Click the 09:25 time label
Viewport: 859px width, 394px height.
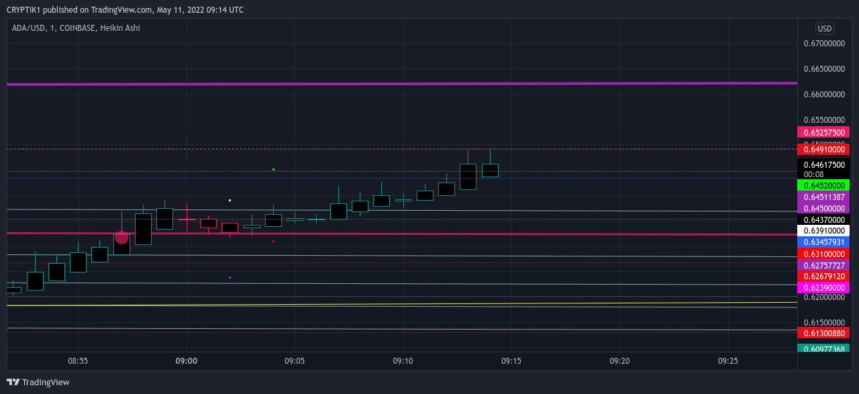[x=728, y=360]
